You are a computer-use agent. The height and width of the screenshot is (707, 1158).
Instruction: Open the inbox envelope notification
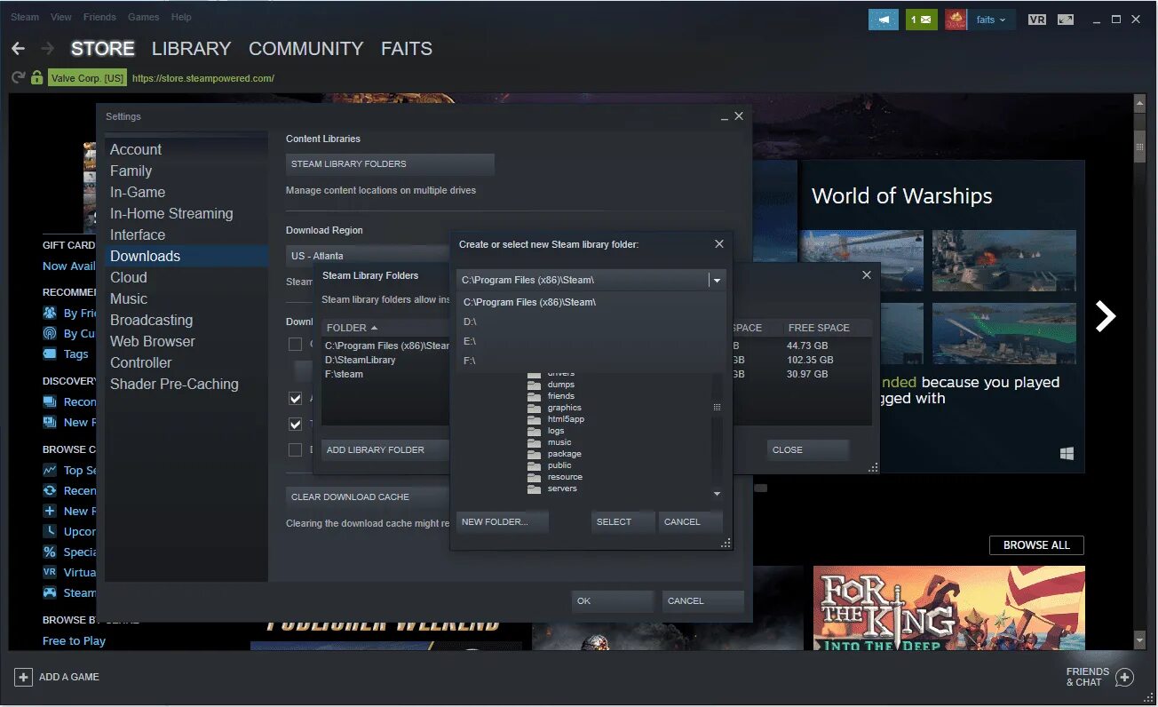click(922, 19)
